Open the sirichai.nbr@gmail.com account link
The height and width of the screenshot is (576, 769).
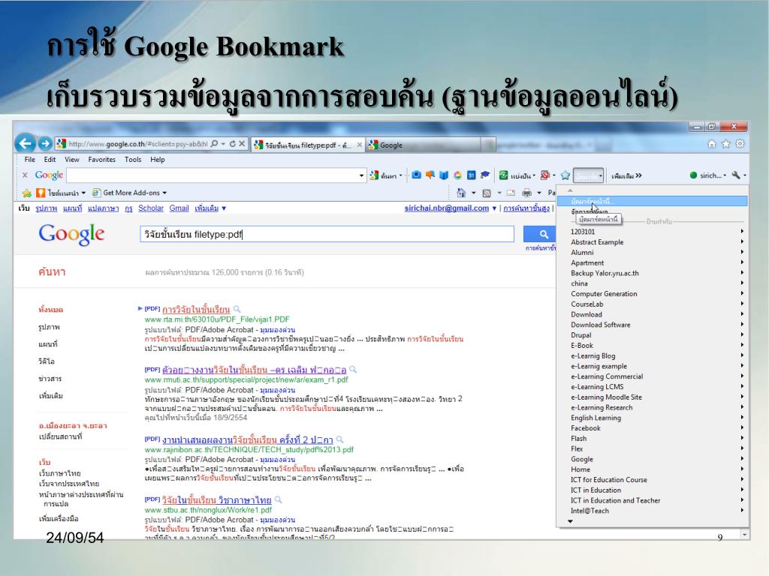click(446, 208)
